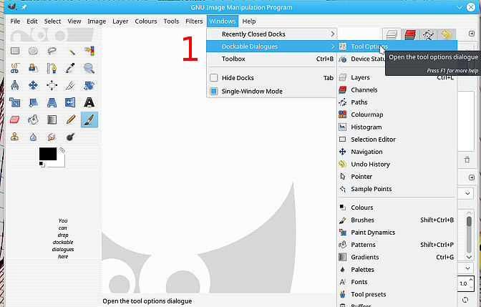
Task: Choose Channels in the dockable dialogues list
Action: [x=397, y=90]
